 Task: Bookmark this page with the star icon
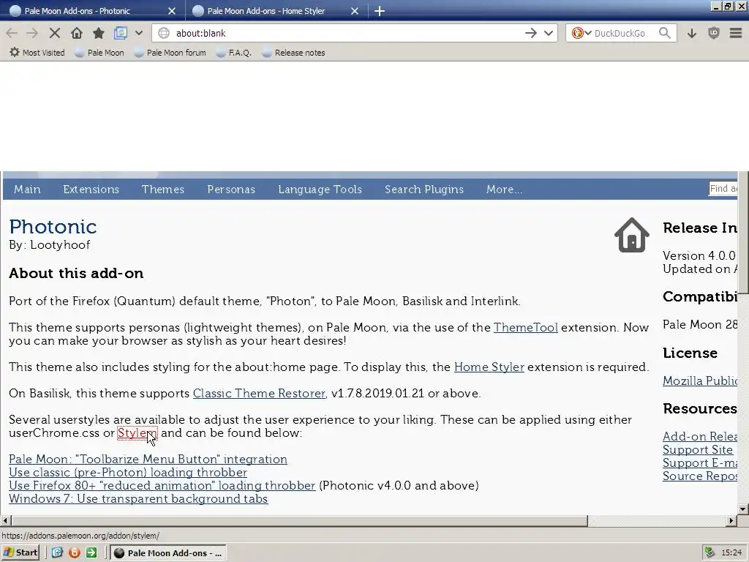click(99, 33)
